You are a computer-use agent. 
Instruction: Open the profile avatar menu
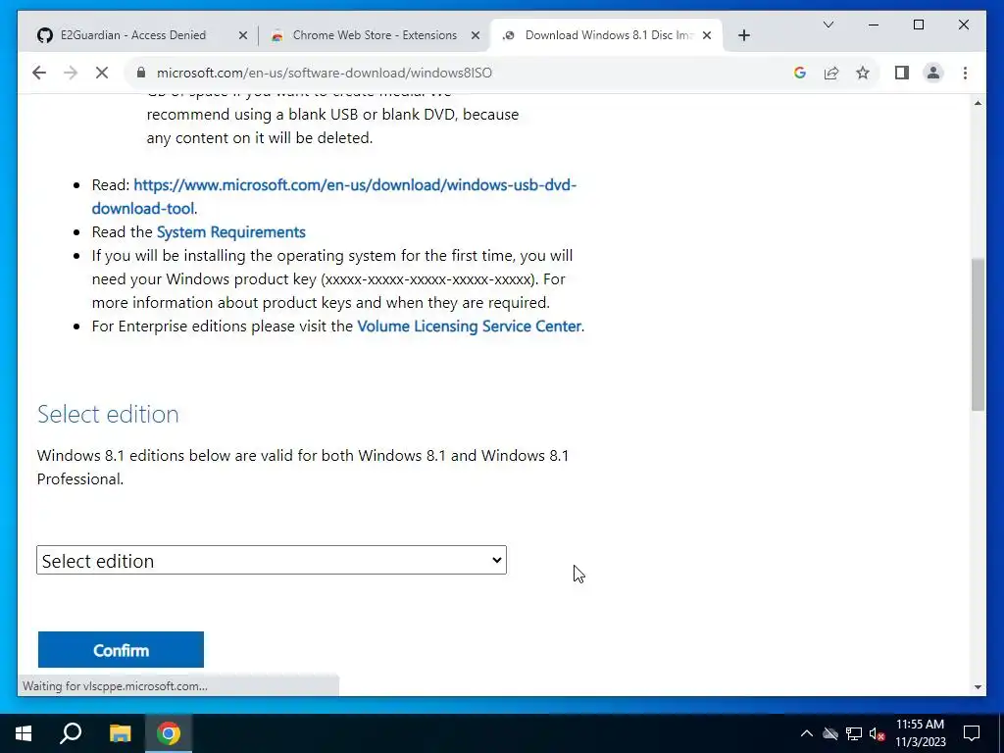(x=933, y=73)
